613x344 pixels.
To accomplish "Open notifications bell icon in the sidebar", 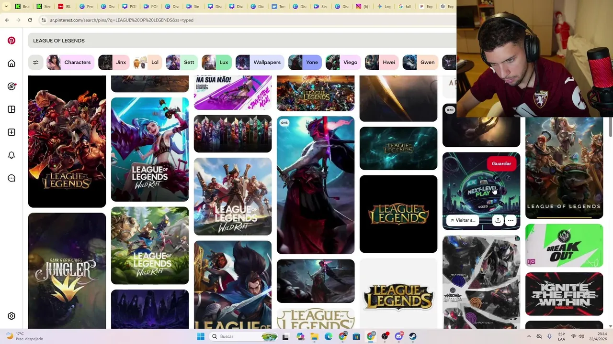I will pyautogui.click(x=11, y=155).
